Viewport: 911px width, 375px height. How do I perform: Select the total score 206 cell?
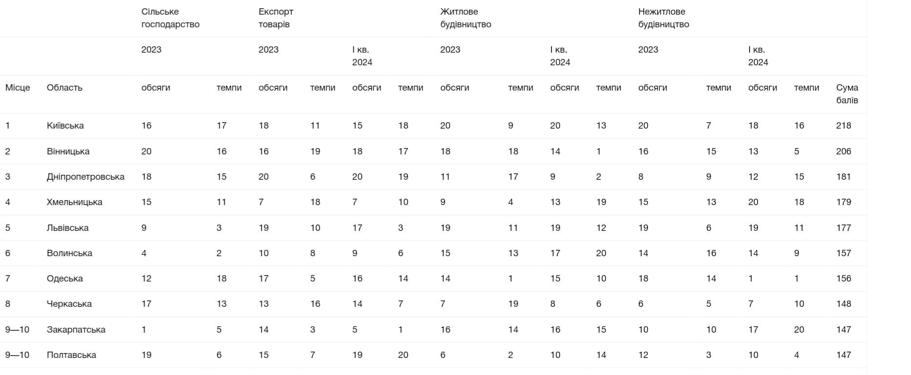(843, 151)
